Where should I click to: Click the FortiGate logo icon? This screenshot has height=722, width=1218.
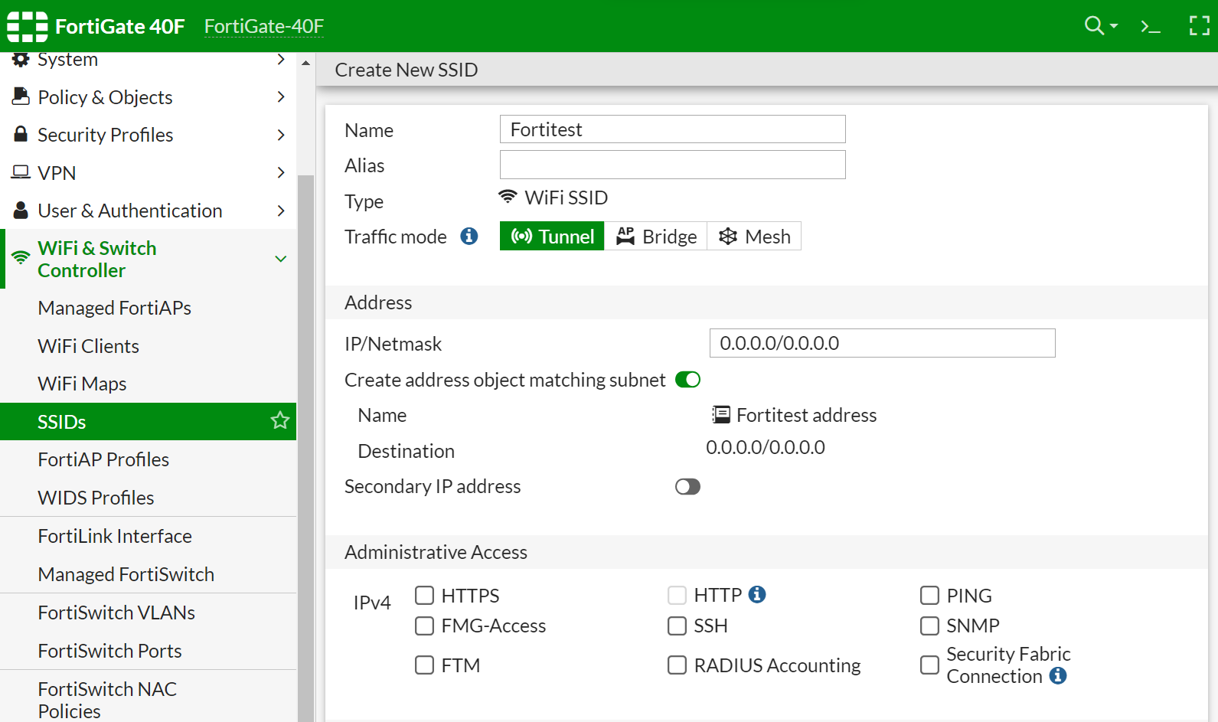pos(28,26)
